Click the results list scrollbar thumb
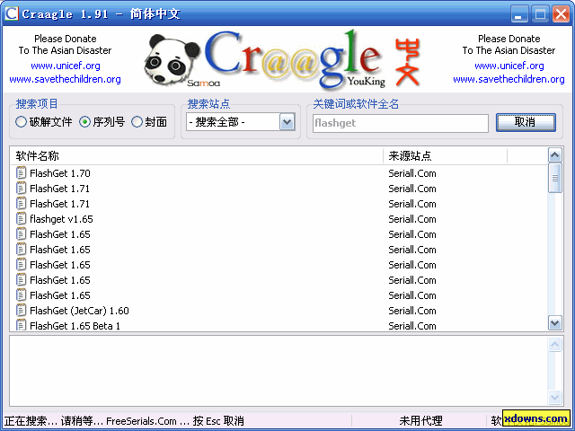 pyautogui.click(x=555, y=178)
